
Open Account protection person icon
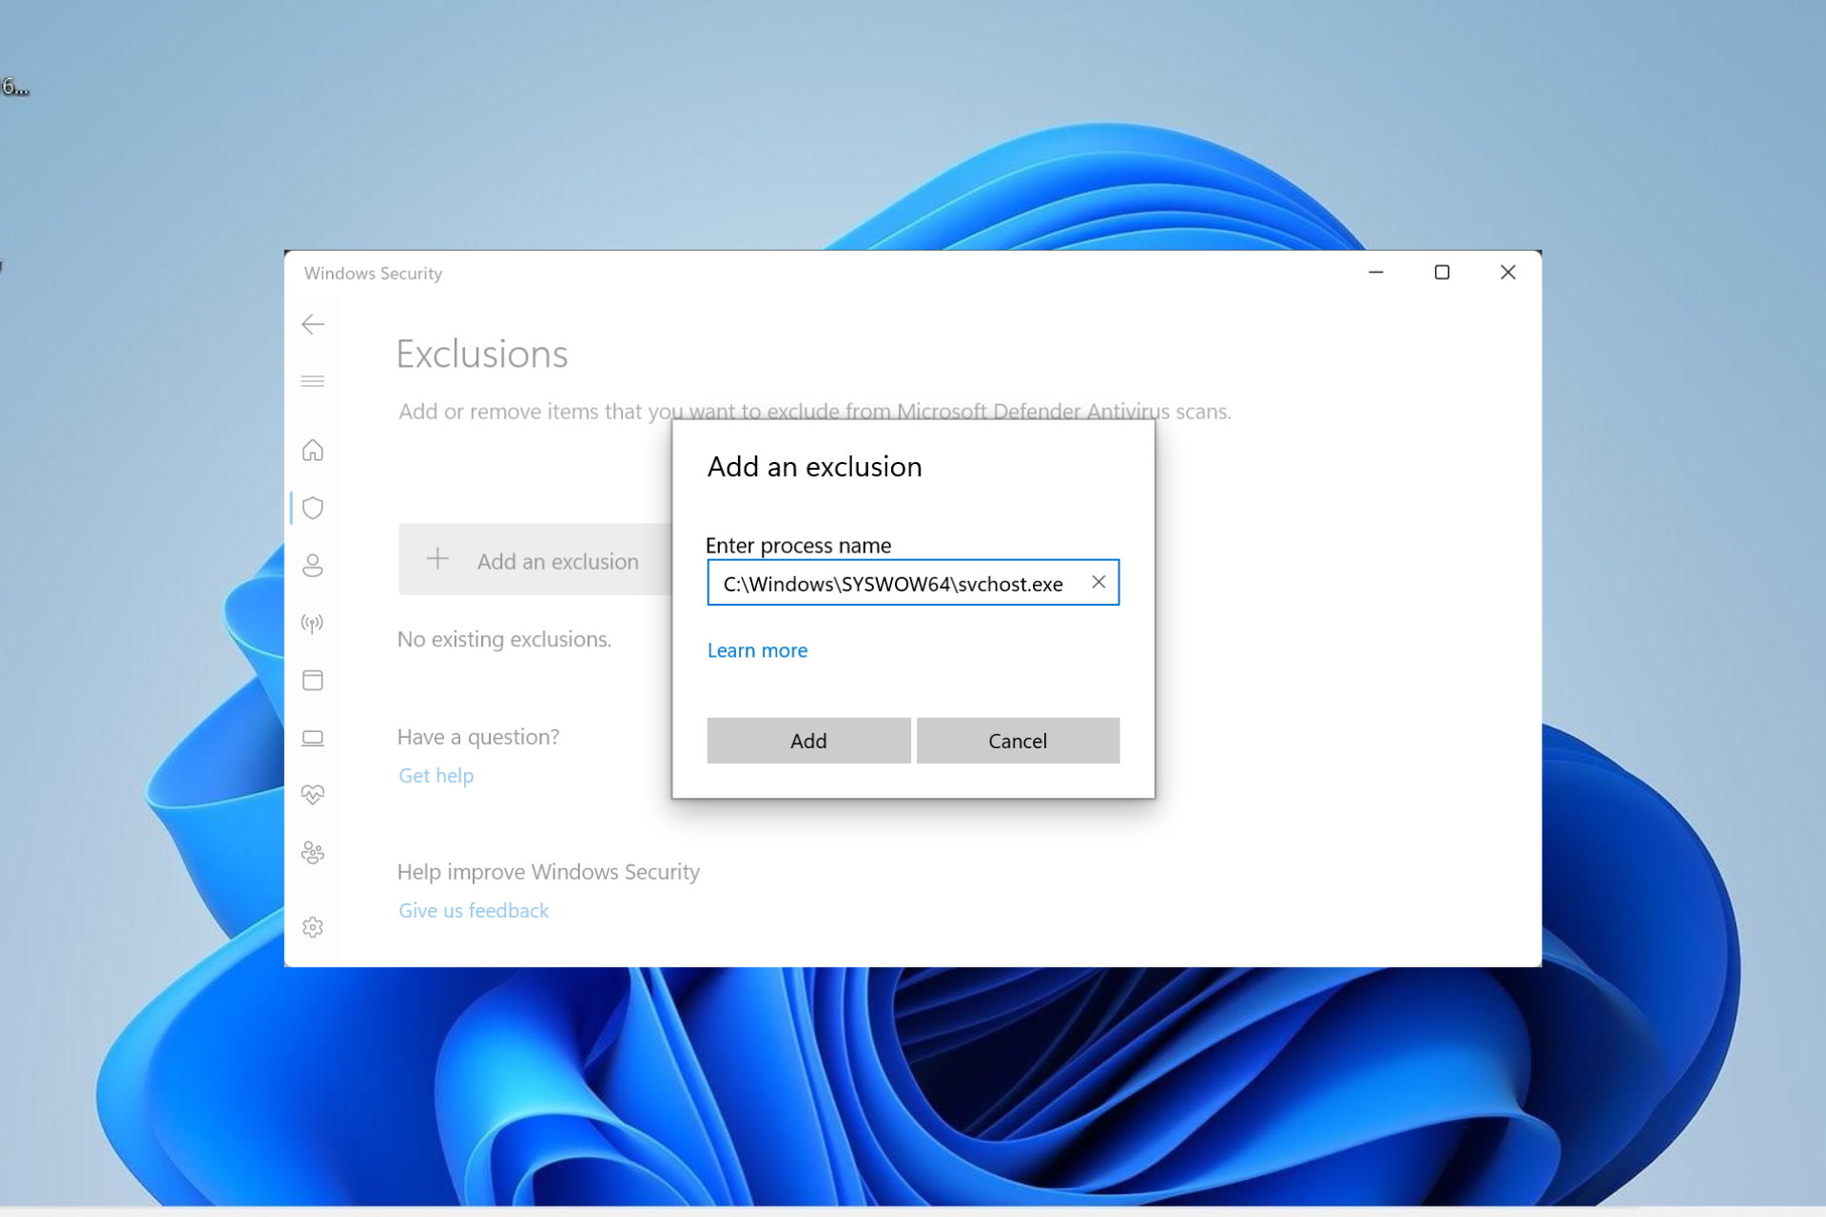click(x=313, y=566)
